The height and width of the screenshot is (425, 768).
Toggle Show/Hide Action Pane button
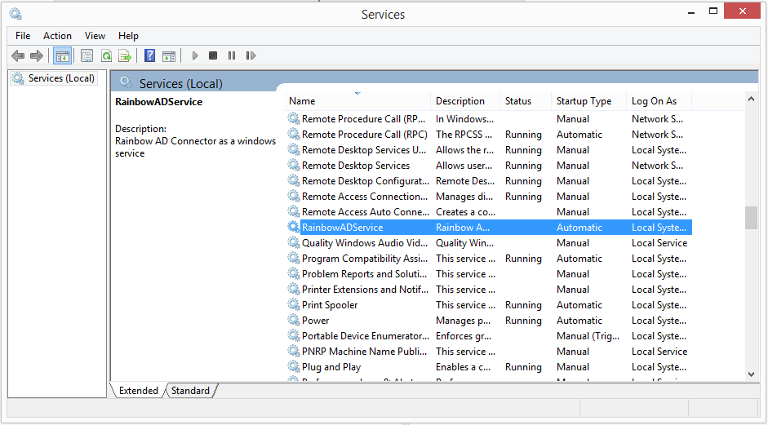(x=169, y=55)
